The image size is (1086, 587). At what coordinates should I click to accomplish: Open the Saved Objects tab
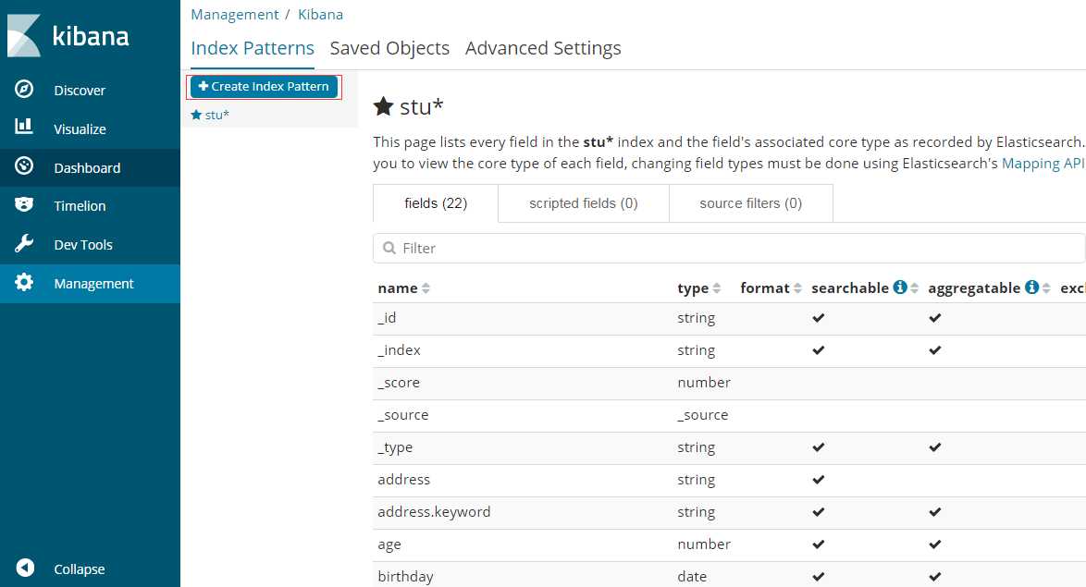(x=389, y=48)
